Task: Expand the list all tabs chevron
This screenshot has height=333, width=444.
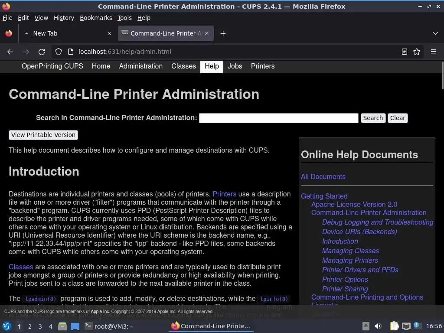Action: click(x=435, y=33)
